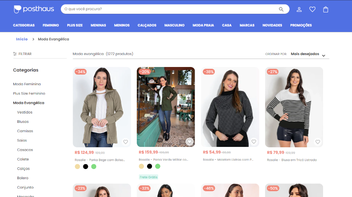The width and height of the screenshot is (352, 197).
Task: Open the CASA menu
Action: coord(227,25)
